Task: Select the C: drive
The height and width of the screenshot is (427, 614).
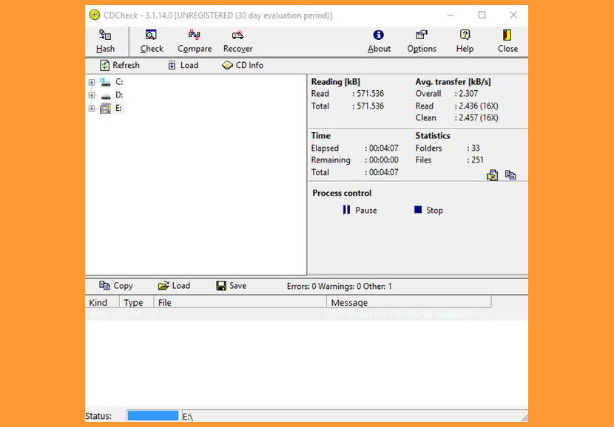Action: [x=112, y=82]
